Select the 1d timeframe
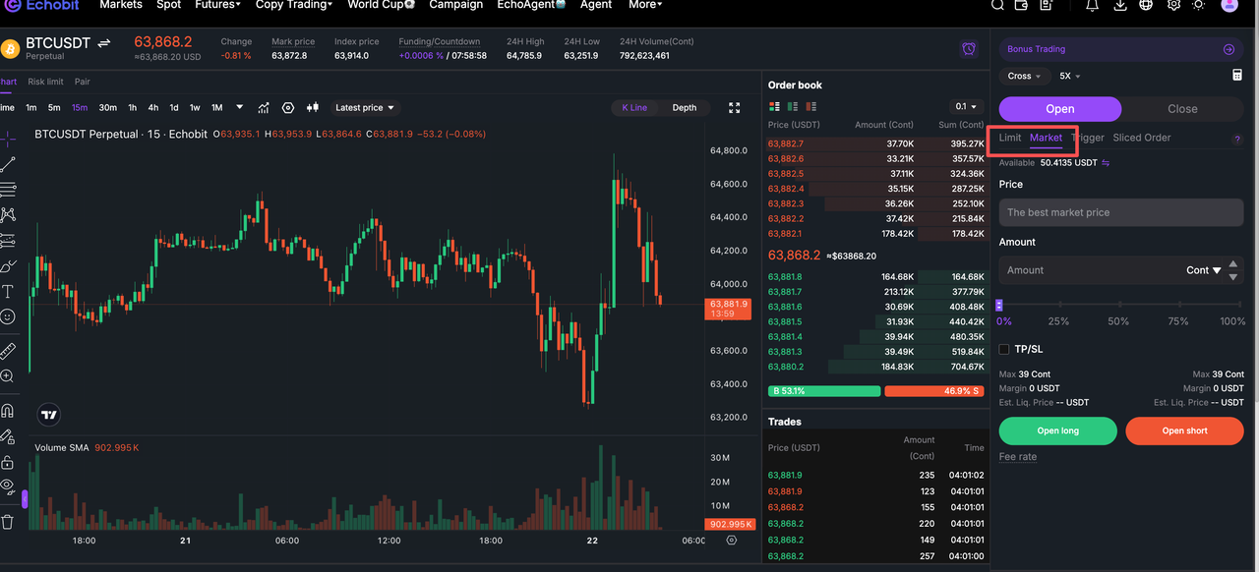 [174, 108]
